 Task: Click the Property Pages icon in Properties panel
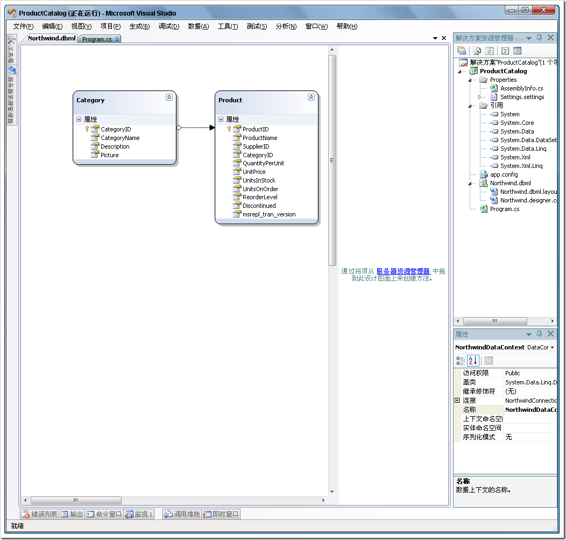coord(489,361)
